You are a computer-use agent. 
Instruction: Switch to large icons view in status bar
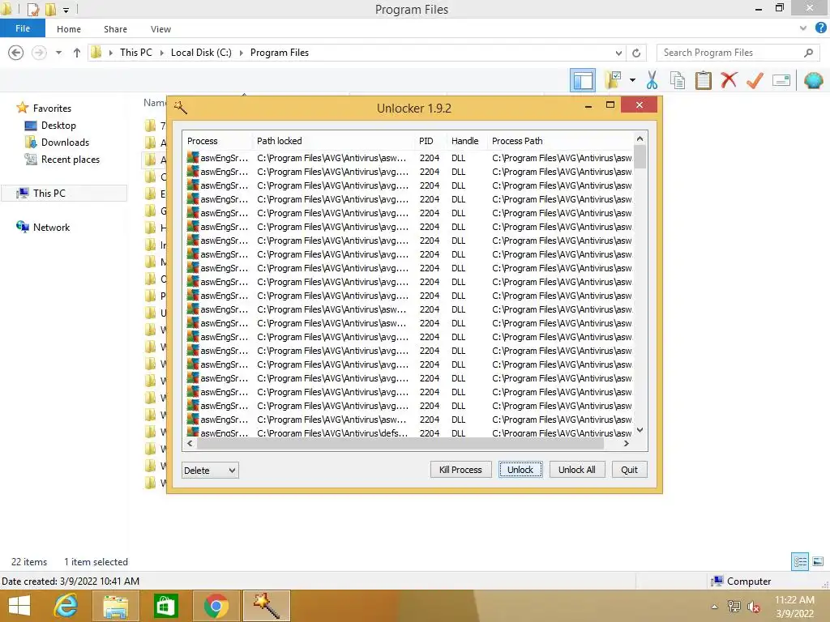pyautogui.click(x=818, y=561)
